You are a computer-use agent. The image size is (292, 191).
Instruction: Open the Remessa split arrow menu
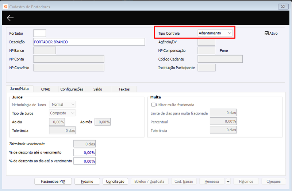(228, 181)
